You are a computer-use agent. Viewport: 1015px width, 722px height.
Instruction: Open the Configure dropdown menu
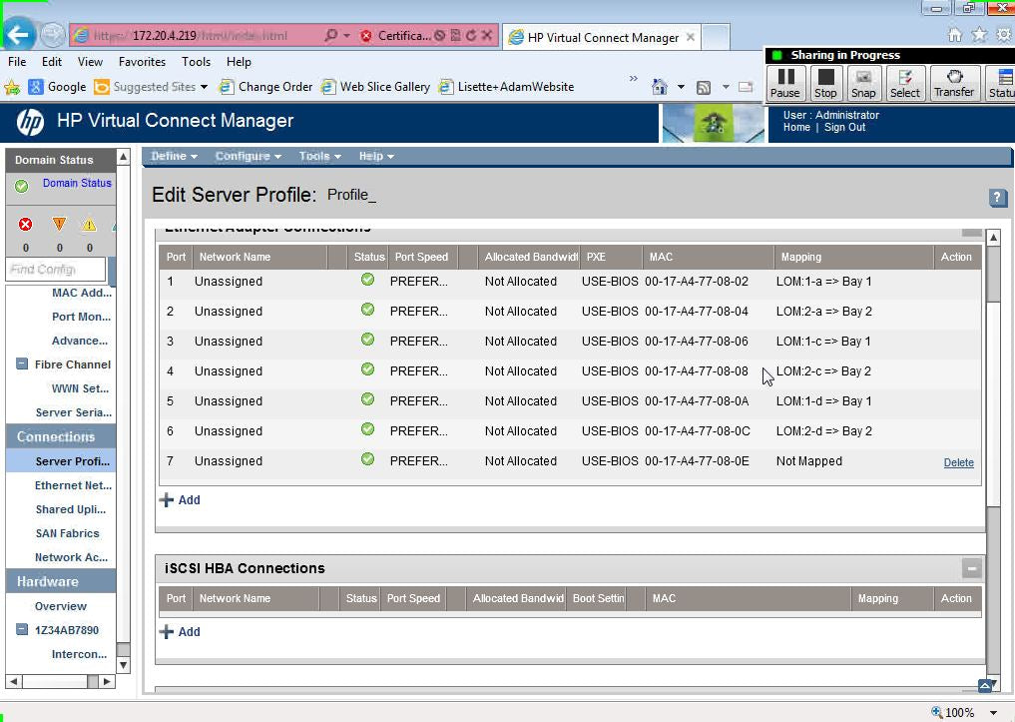pos(248,156)
